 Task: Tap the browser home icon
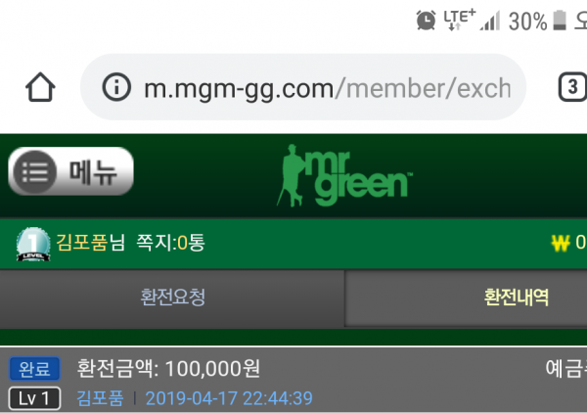40,87
